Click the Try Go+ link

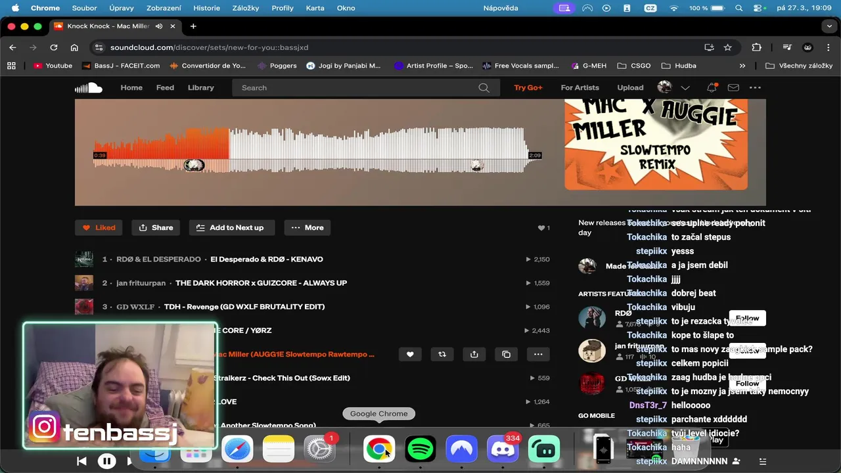click(x=528, y=87)
